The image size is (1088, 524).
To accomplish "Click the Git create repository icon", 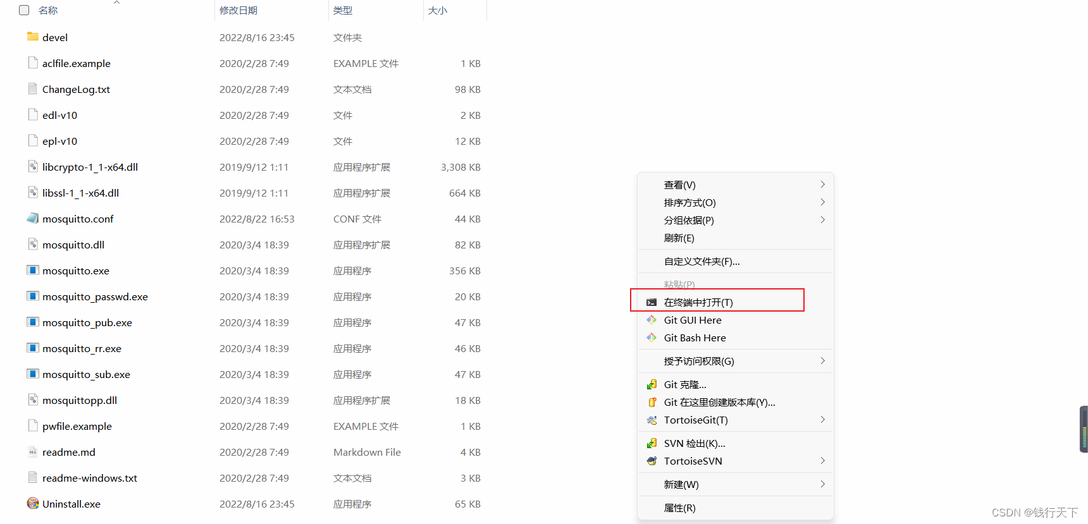I will coord(652,402).
